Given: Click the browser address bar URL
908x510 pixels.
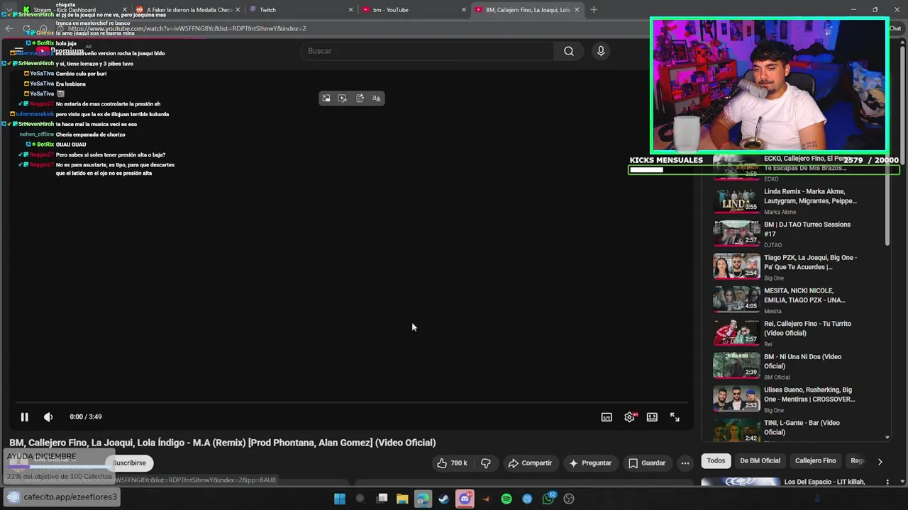Looking at the screenshot, I should click(187, 29).
